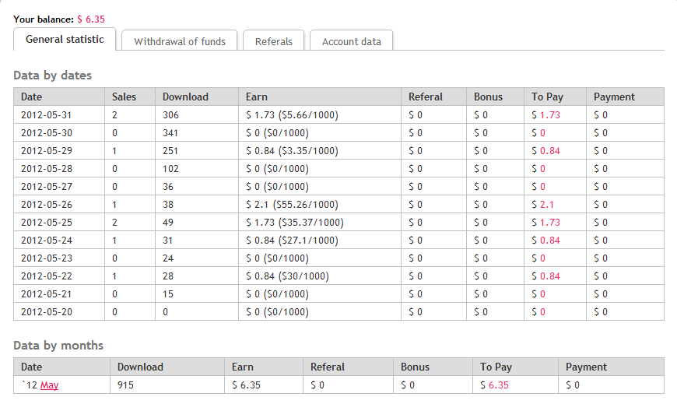Screen dimensions: 677x404
Task: Open the May month link
Action: (x=50, y=385)
